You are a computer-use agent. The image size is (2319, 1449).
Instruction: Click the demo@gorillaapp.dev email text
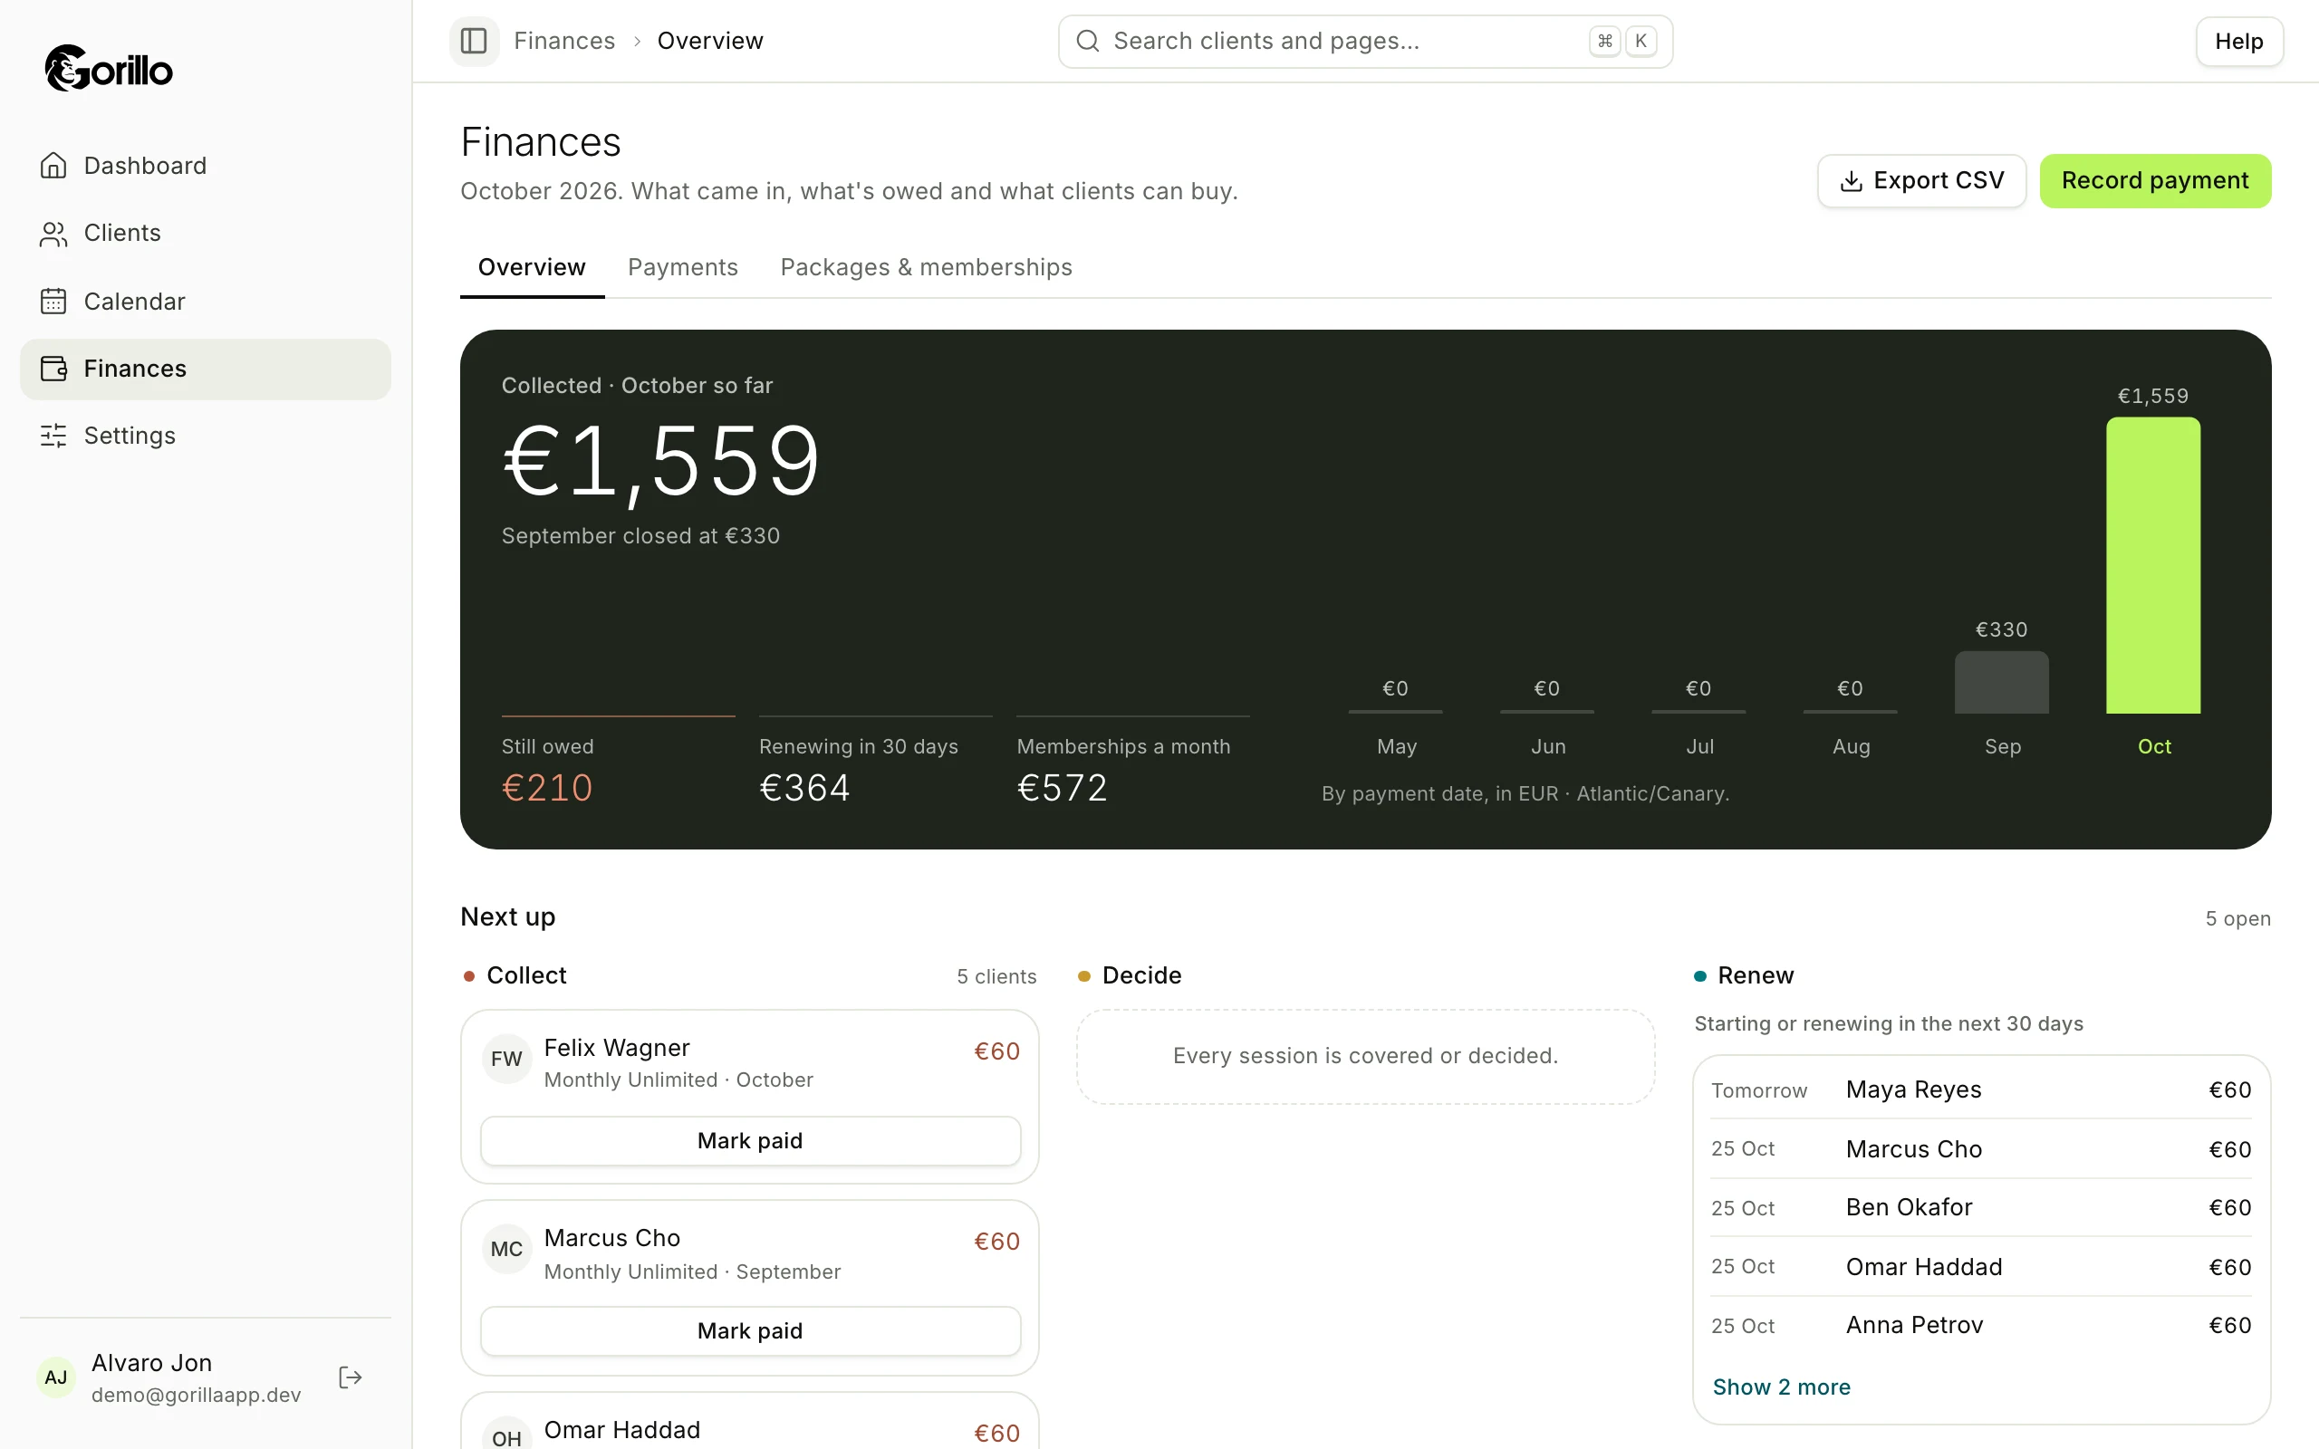coord(196,1396)
